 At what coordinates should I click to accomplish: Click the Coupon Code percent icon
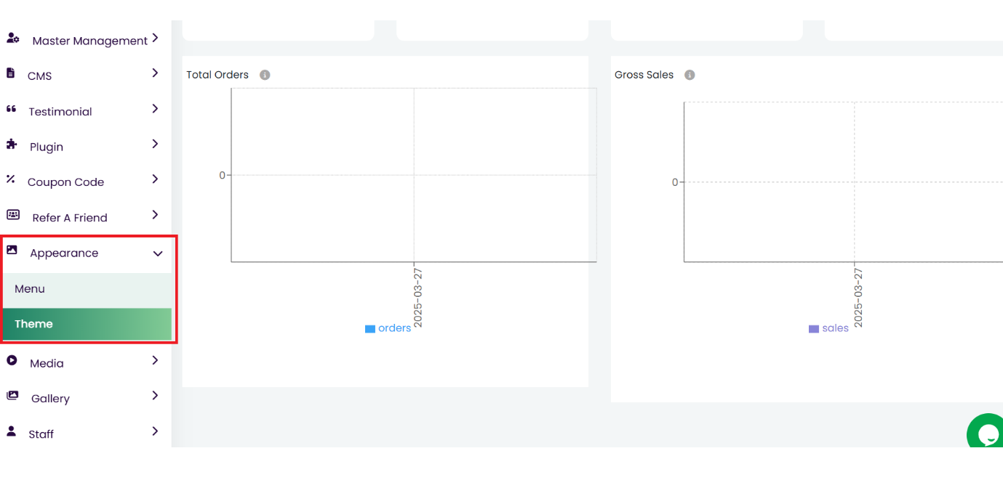pos(11,179)
